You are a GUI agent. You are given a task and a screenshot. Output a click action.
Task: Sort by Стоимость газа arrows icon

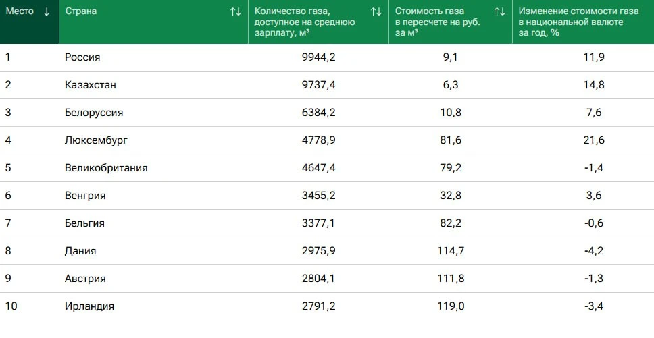[500, 11]
